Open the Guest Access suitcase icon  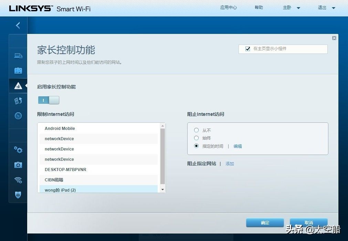(x=18, y=71)
